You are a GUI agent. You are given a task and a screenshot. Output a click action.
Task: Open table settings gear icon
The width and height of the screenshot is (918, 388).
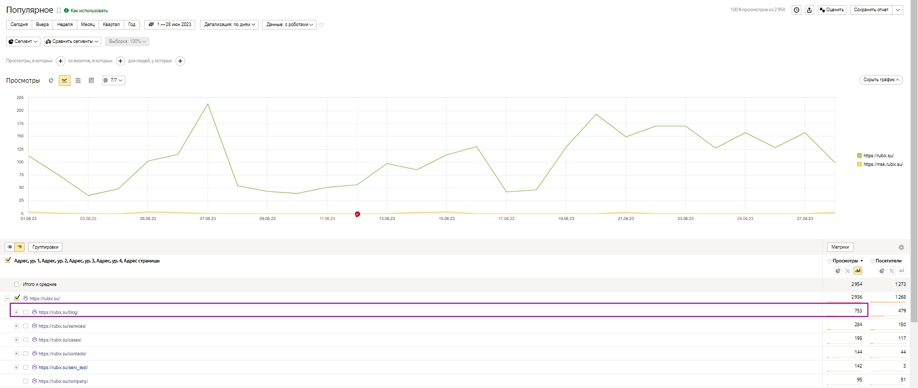tap(901, 247)
